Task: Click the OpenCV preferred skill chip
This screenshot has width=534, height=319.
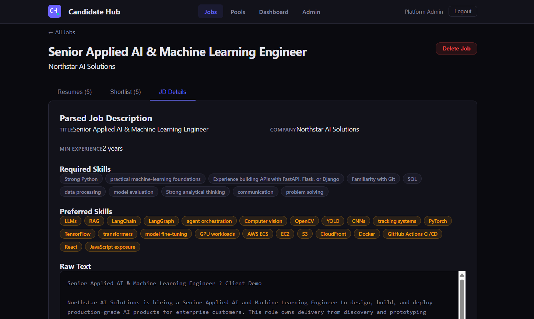Action: tap(305, 221)
